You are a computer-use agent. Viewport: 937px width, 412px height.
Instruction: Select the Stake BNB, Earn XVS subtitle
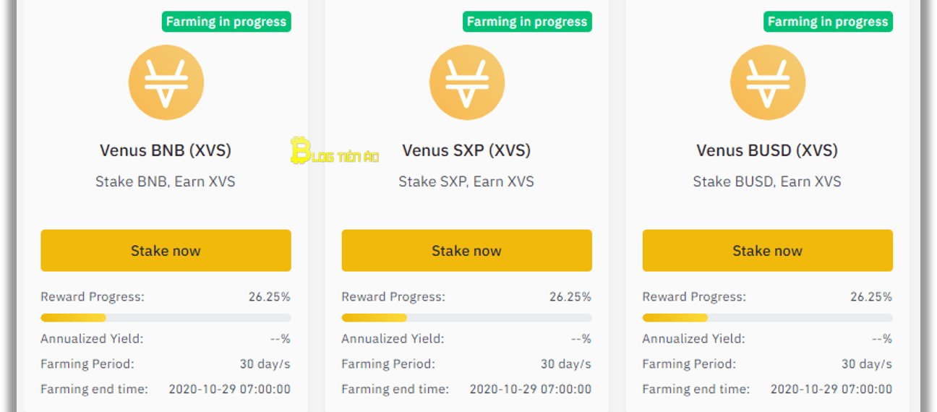point(166,181)
